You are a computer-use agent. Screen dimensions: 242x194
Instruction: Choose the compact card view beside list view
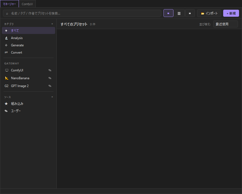[x=190, y=13]
